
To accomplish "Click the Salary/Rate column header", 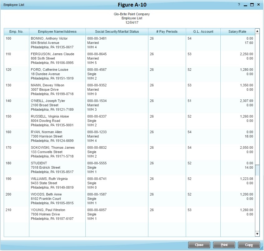I will tap(237, 31).
